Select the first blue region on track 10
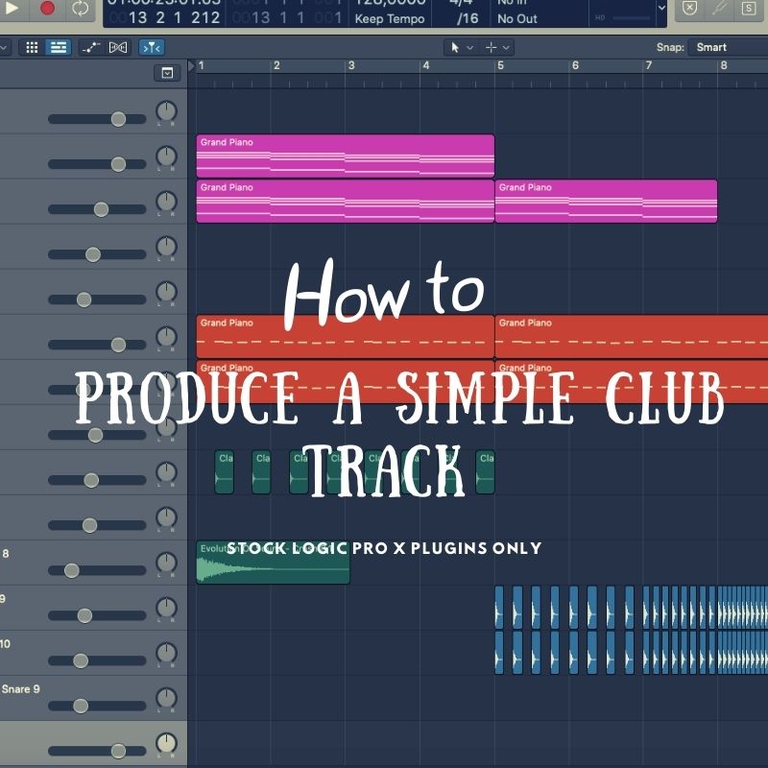Image resolution: width=768 pixels, height=768 pixels. (x=499, y=653)
